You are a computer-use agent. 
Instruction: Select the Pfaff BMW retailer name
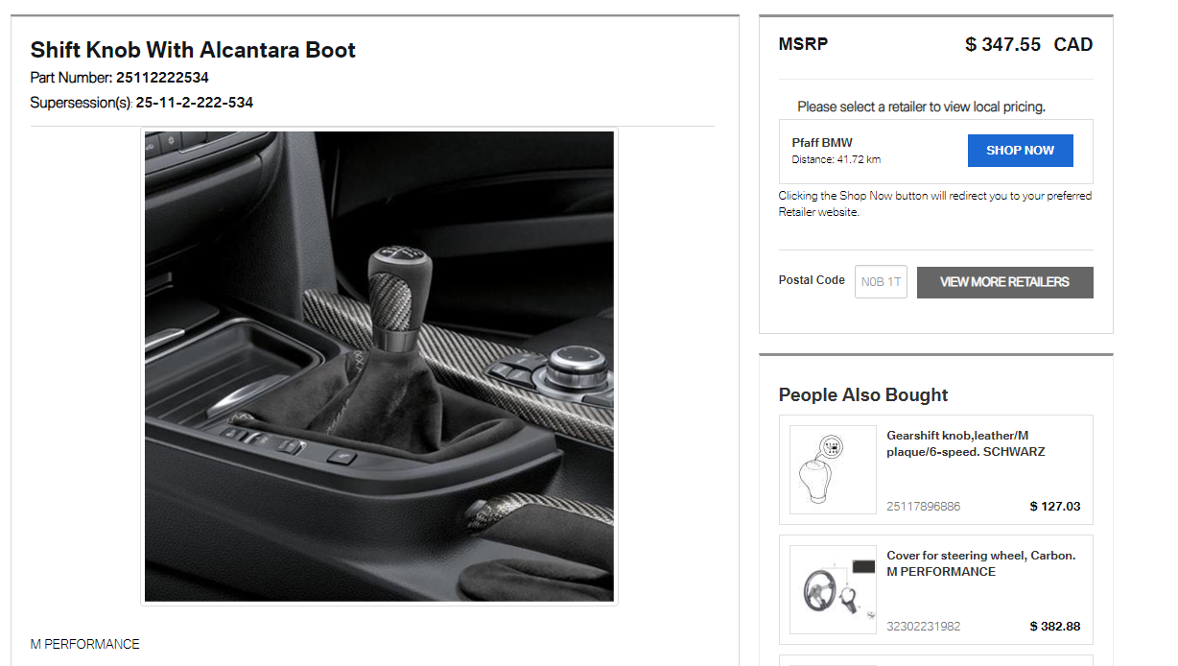pos(822,143)
